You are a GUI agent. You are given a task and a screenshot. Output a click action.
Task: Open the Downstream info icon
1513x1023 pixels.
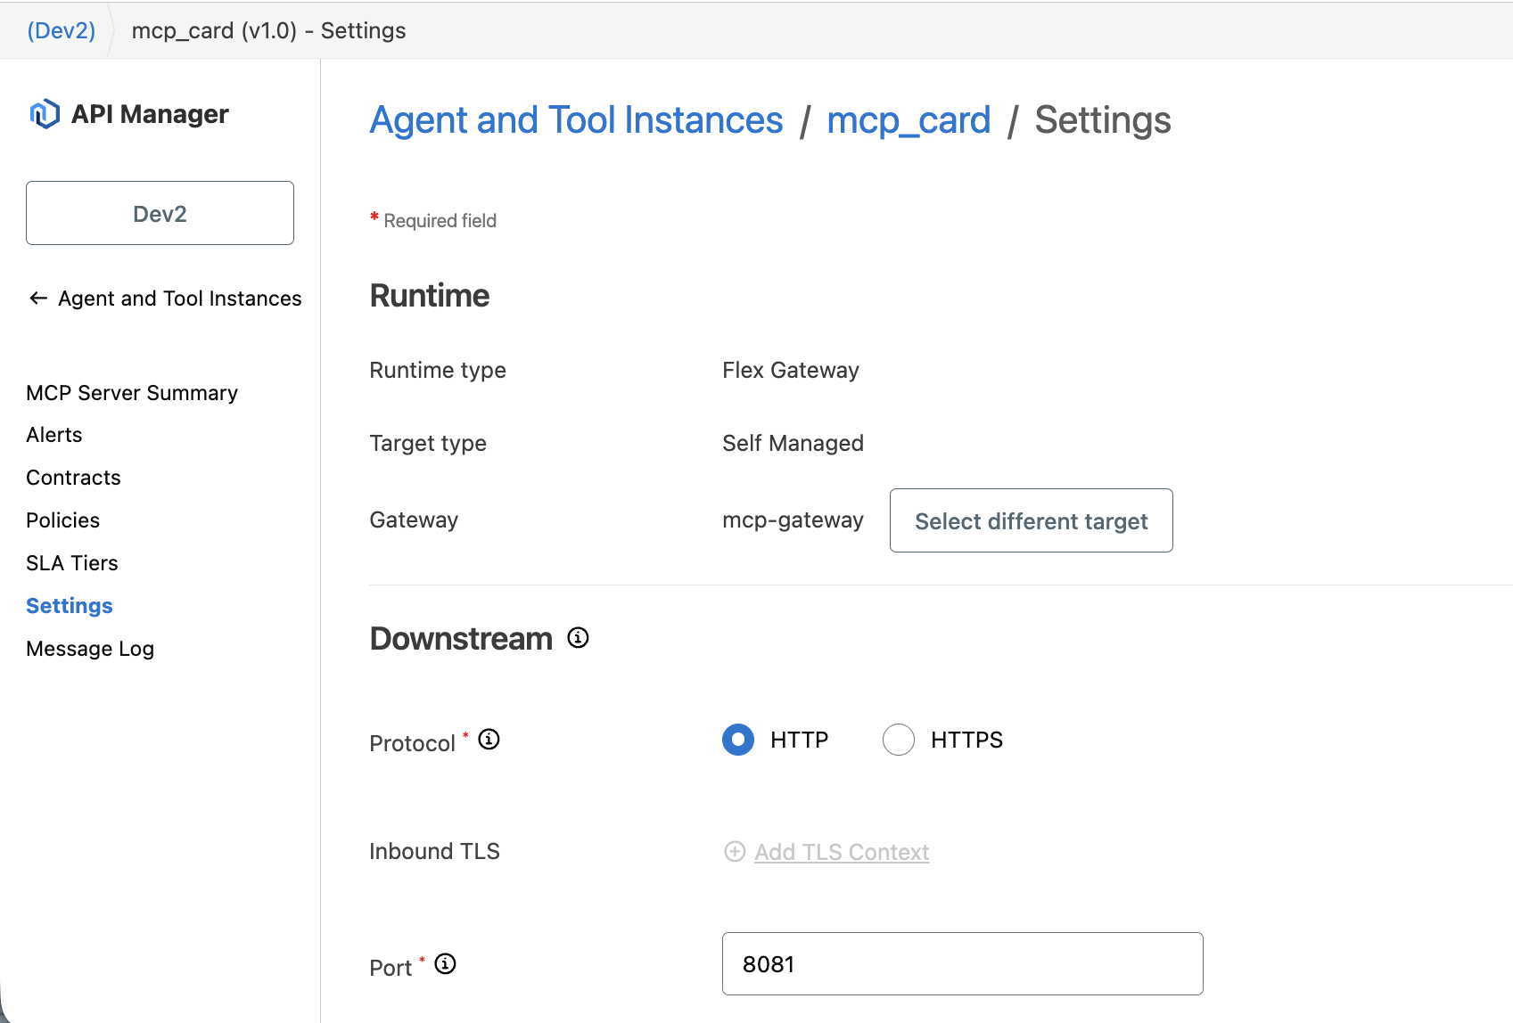[579, 638]
